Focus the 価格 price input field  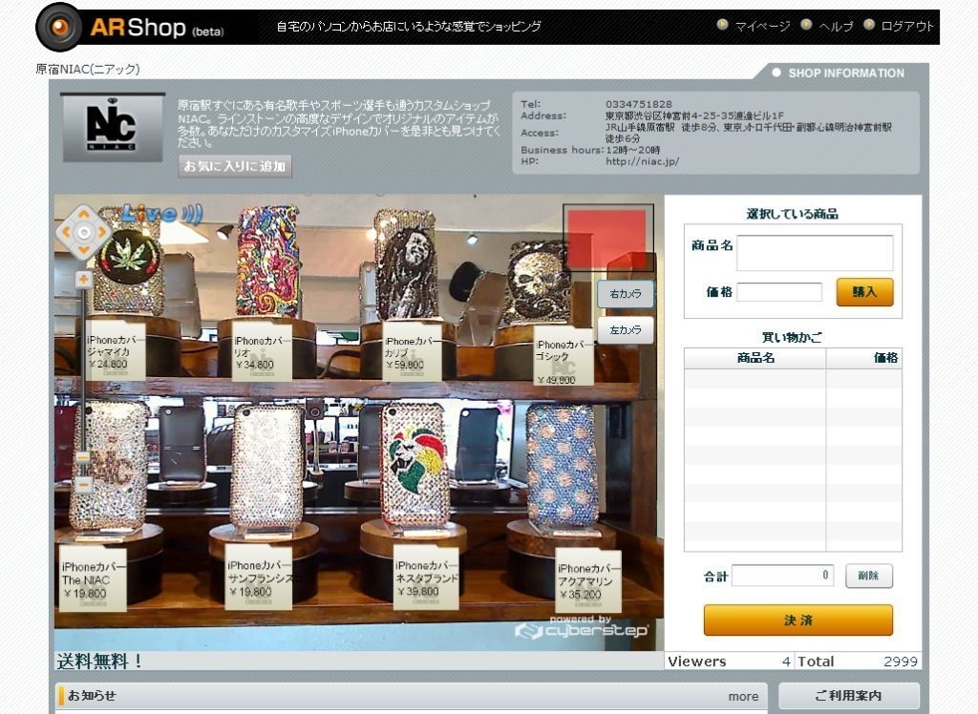click(779, 292)
